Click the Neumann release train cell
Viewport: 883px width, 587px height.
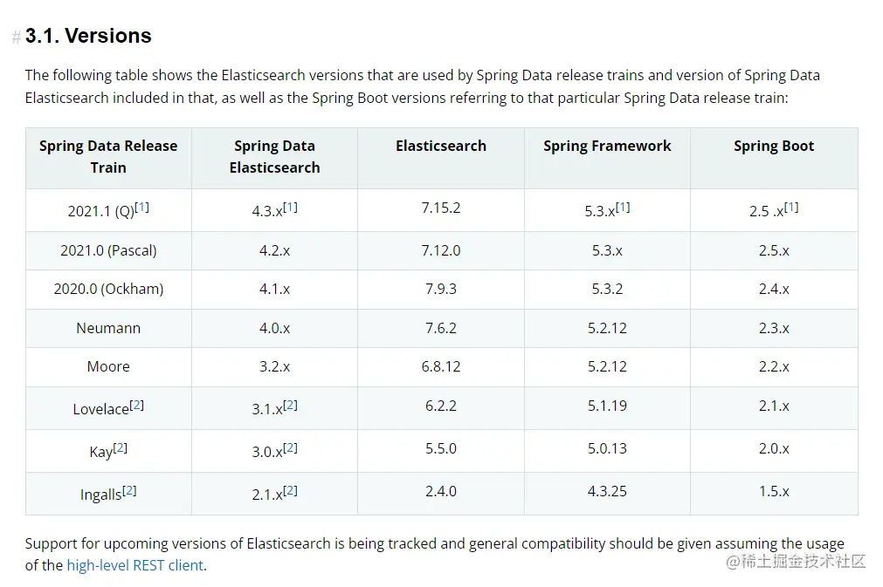[x=108, y=328]
